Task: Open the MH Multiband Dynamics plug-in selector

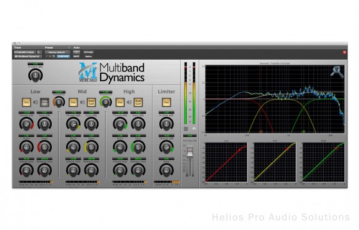Action: pos(28,57)
